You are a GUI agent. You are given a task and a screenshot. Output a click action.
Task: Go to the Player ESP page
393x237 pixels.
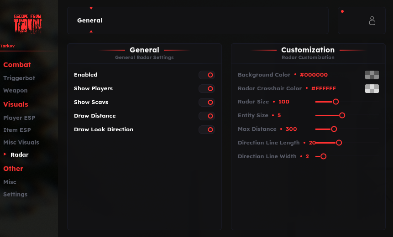tap(19, 118)
